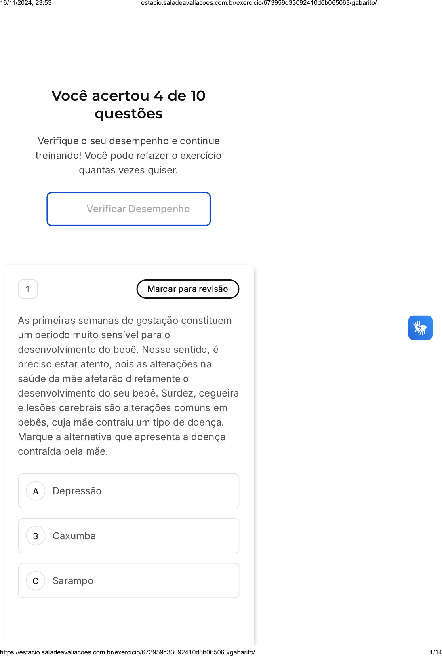Click the question line As primeiras semanas
Viewport: 442px width, 656px height.
[x=124, y=321]
